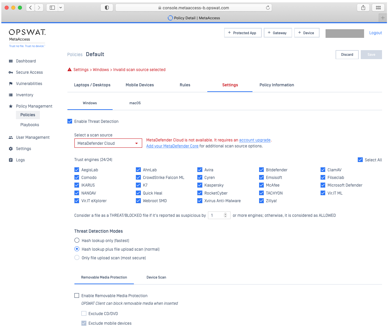Go forward with Safari's forward arrow
This screenshot has height=329, width=389.
point(39,8)
